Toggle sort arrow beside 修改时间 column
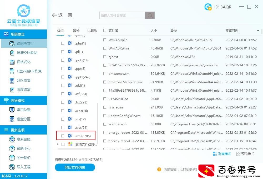 coord(258,30)
